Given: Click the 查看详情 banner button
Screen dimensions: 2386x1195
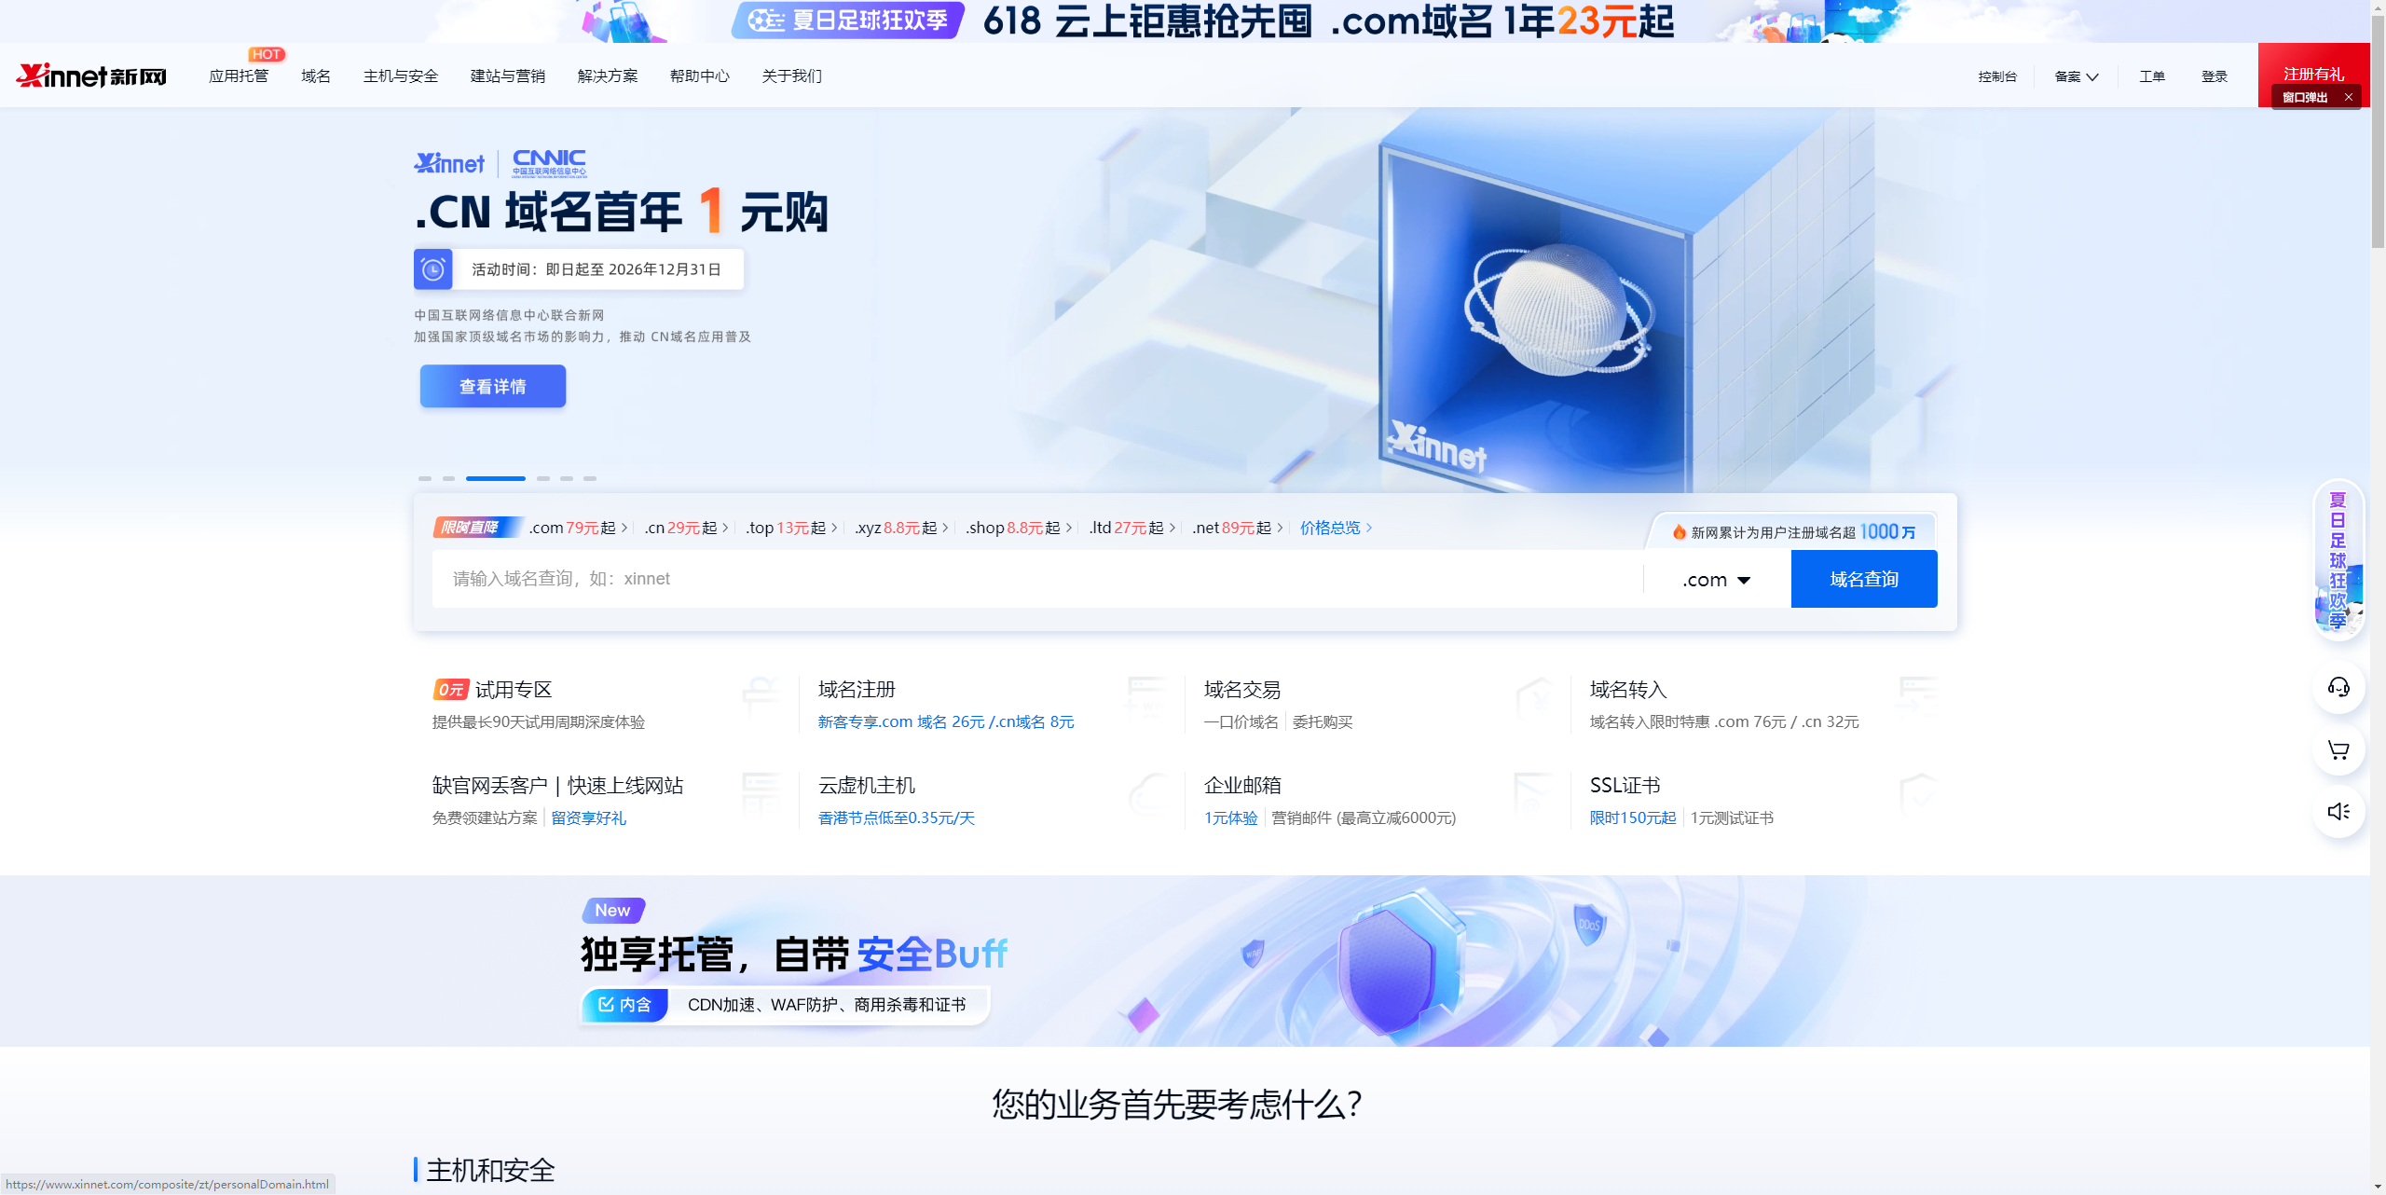Looking at the screenshot, I should coord(493,386).
